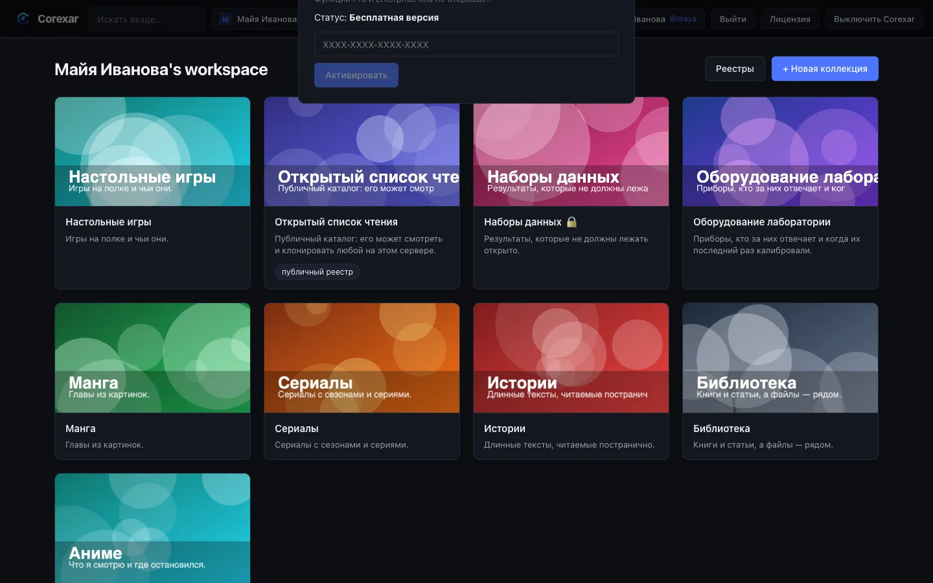Click the Наборы данных card title

point(523,222)
